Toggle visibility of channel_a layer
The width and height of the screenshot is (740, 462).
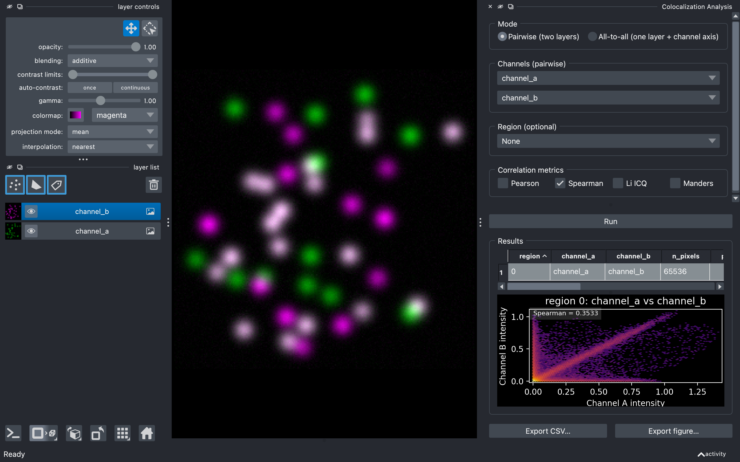(x=31, y=231)
